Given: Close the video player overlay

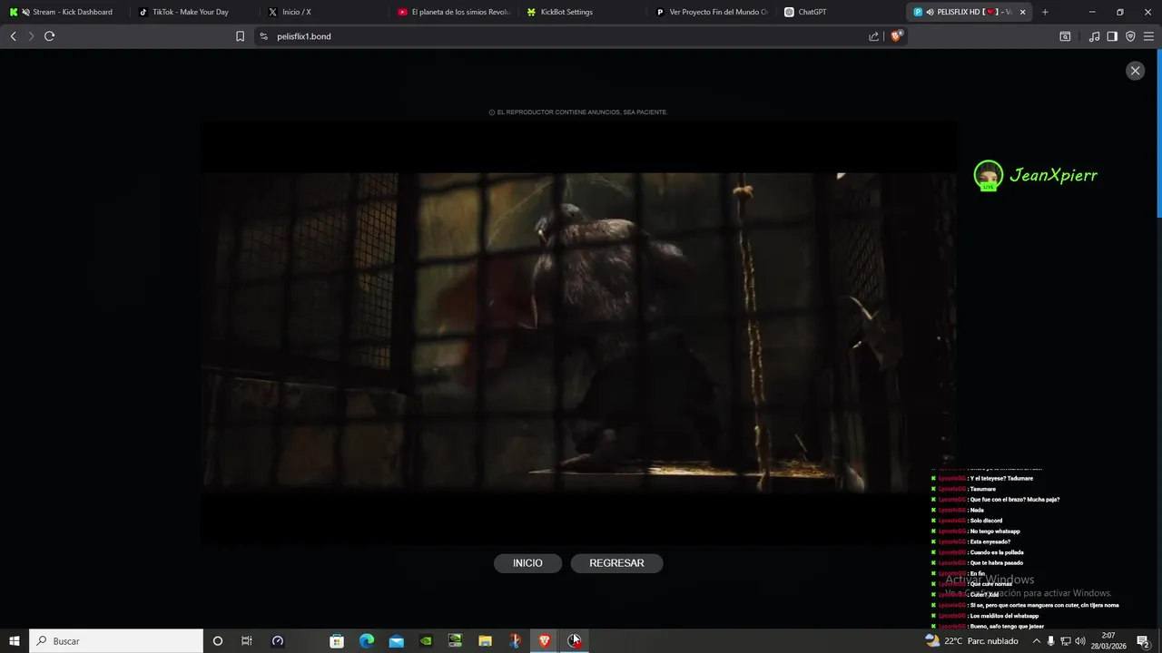Looking at the screenshot, I should pyautogui.click(x=1135, y=71).
